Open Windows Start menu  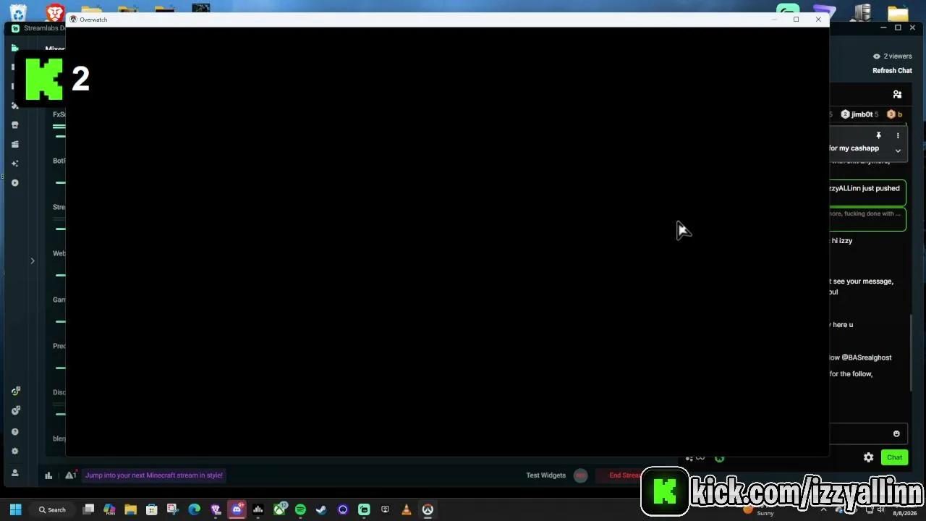tap(15, 509)
